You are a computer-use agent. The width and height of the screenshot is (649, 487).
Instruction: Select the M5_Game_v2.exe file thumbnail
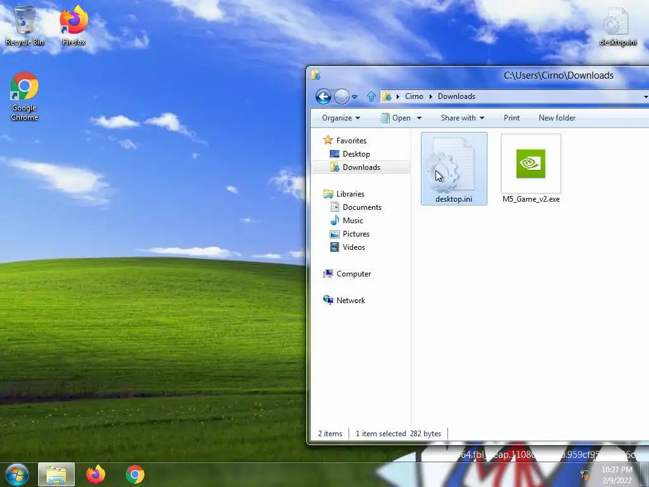530,164
